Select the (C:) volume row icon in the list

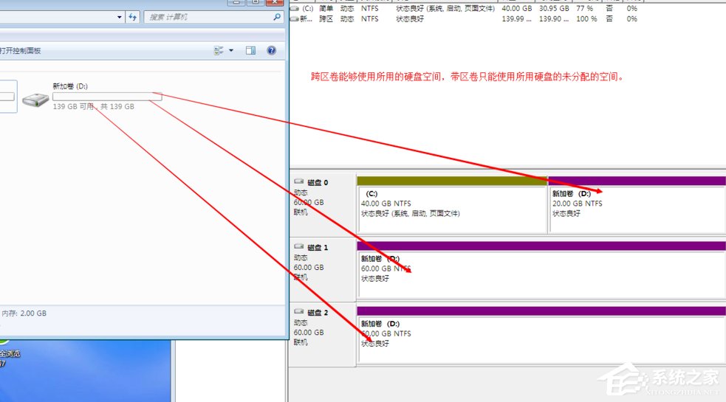pos(294,9)
